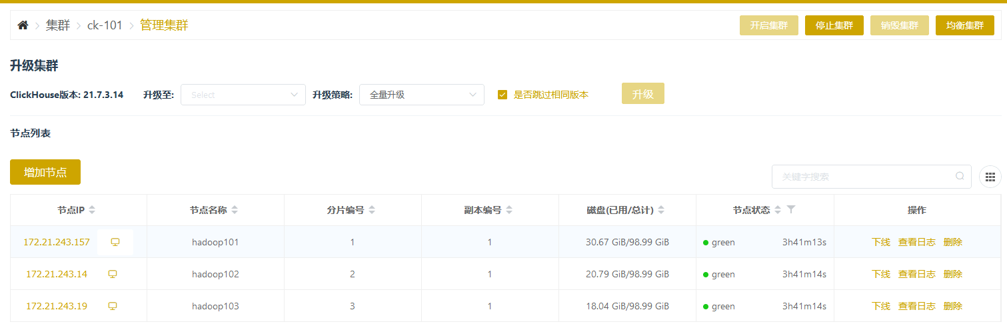Image resolution: width=1007 pixels, height=330 pixels.
Task: Click 下线 for hadoop101
Action: pyautogui.click(x=881, y=242)
